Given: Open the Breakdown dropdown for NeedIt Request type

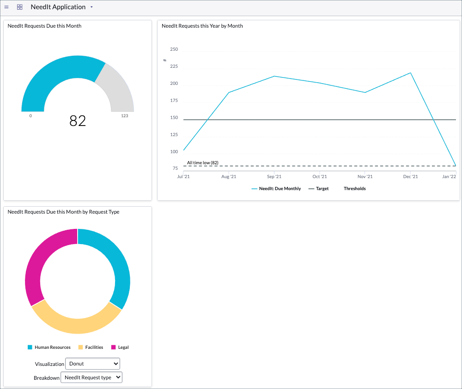Looking at the screenshot, I should point(91,377).
